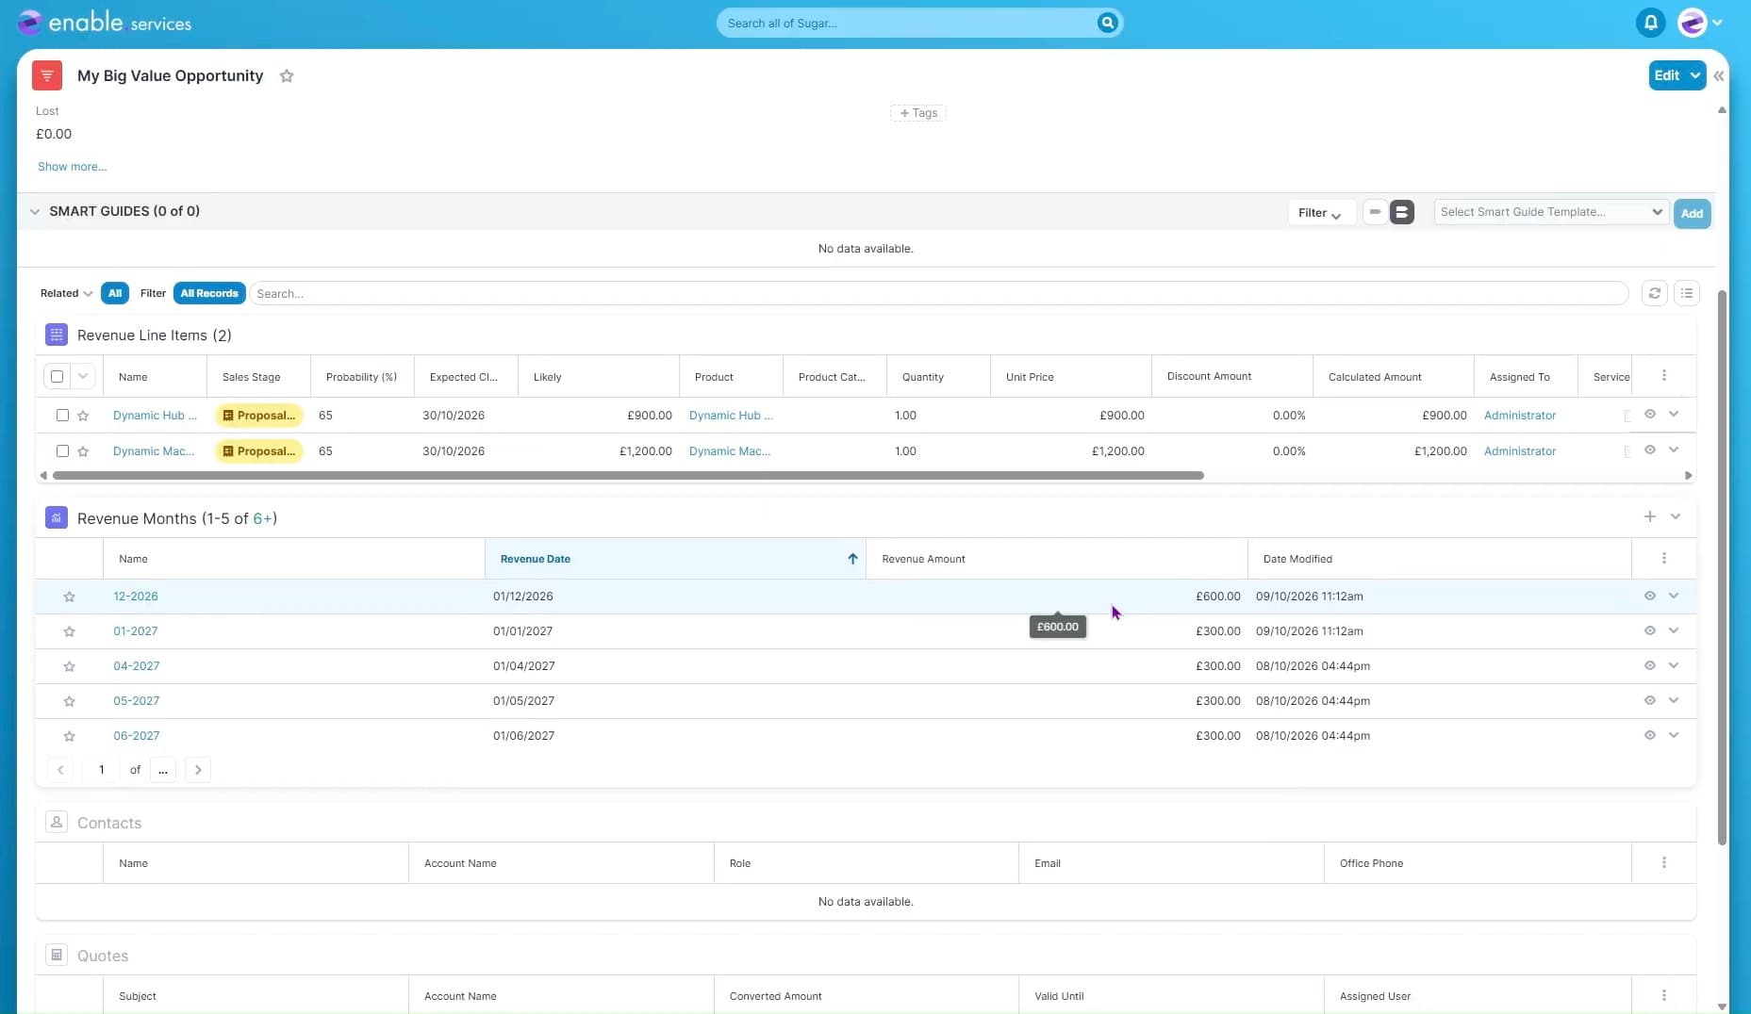
Task: Refresh the related subpanels list
Action: [1654, 293]
